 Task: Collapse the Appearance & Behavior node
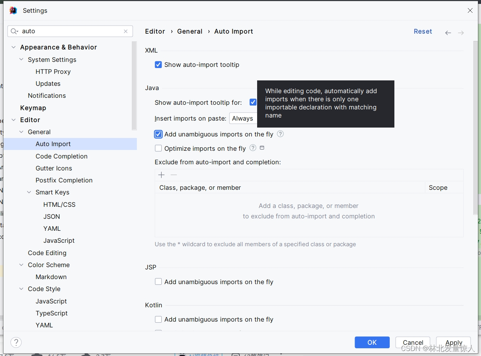click(14, 47)
